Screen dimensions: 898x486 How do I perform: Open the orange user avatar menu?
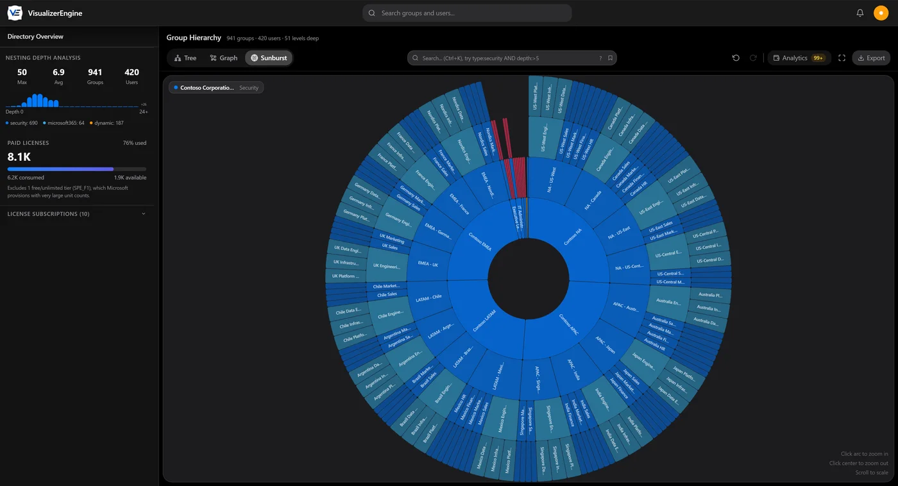(881, 13)
